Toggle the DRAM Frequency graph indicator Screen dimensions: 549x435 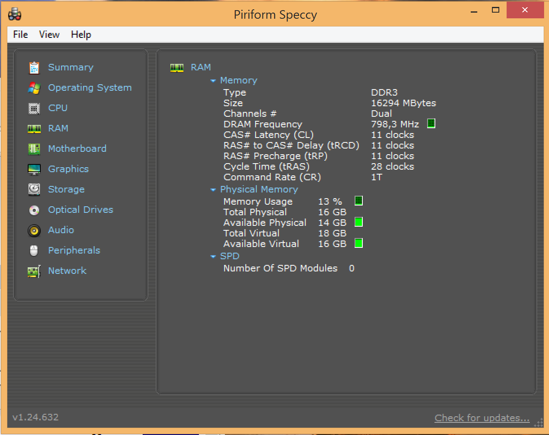pyautogui.click(x=431, y=123)
